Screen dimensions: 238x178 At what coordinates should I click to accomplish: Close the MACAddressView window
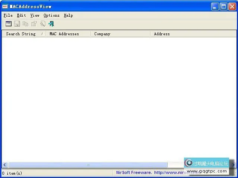click(232, 7)
